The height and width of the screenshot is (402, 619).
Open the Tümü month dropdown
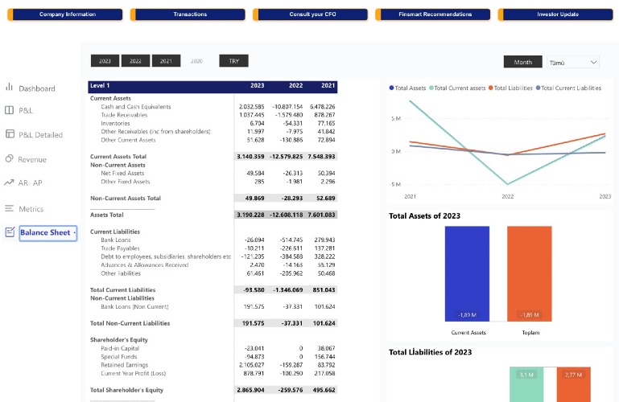coord(573,62)
